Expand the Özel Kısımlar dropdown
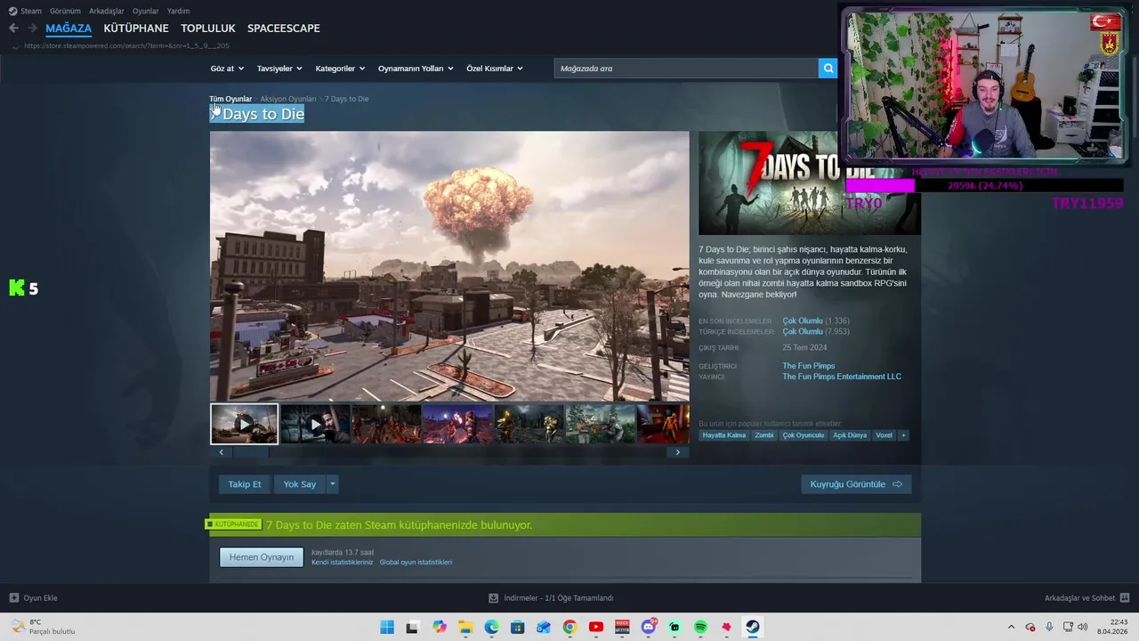Image resolution: width=1139 pixels, height=641 pixels. pos(495,69)
